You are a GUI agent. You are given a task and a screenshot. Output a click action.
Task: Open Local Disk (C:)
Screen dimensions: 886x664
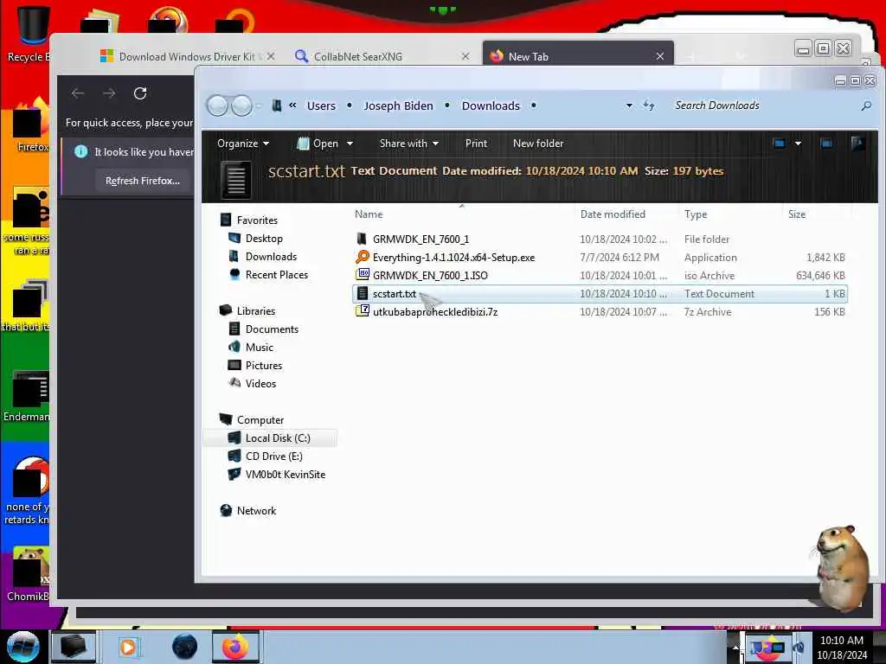278,438
